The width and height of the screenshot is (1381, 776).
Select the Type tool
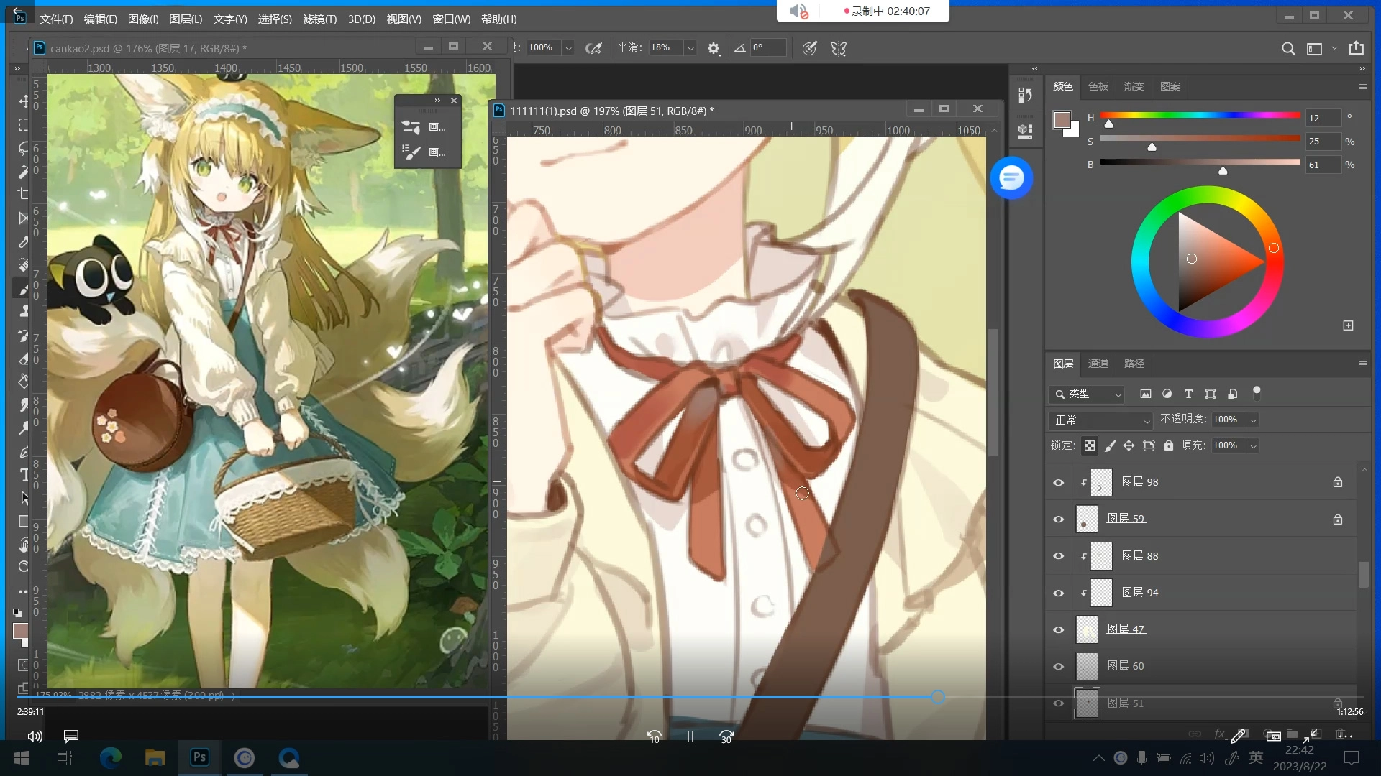tap(24, 475)
